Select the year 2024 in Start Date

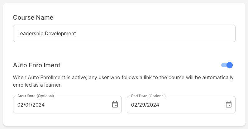(39, 105)
